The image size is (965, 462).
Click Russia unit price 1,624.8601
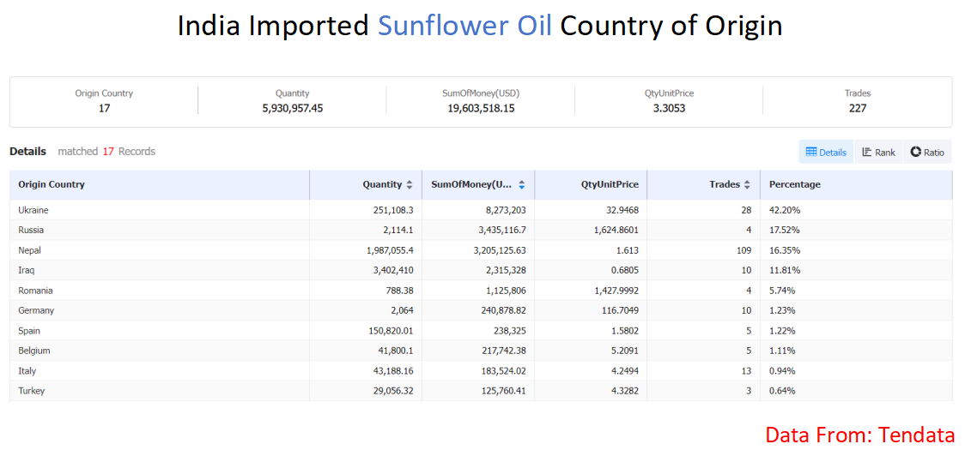pyautogui.click(x=616, y=230)
